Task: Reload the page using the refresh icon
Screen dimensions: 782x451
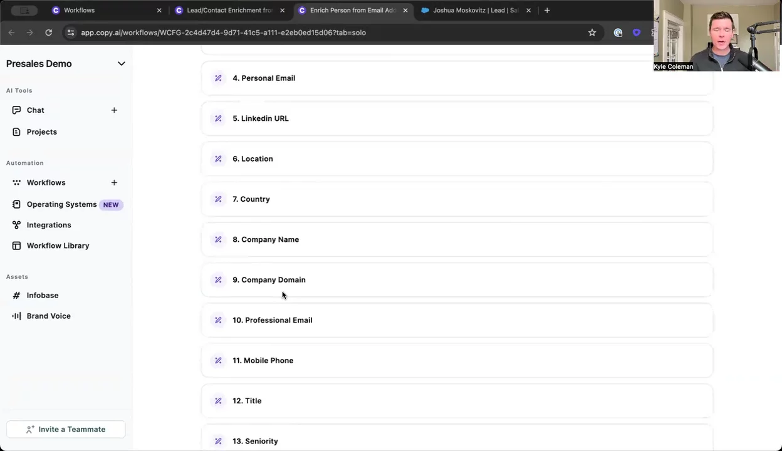Action: pos(48,33)
